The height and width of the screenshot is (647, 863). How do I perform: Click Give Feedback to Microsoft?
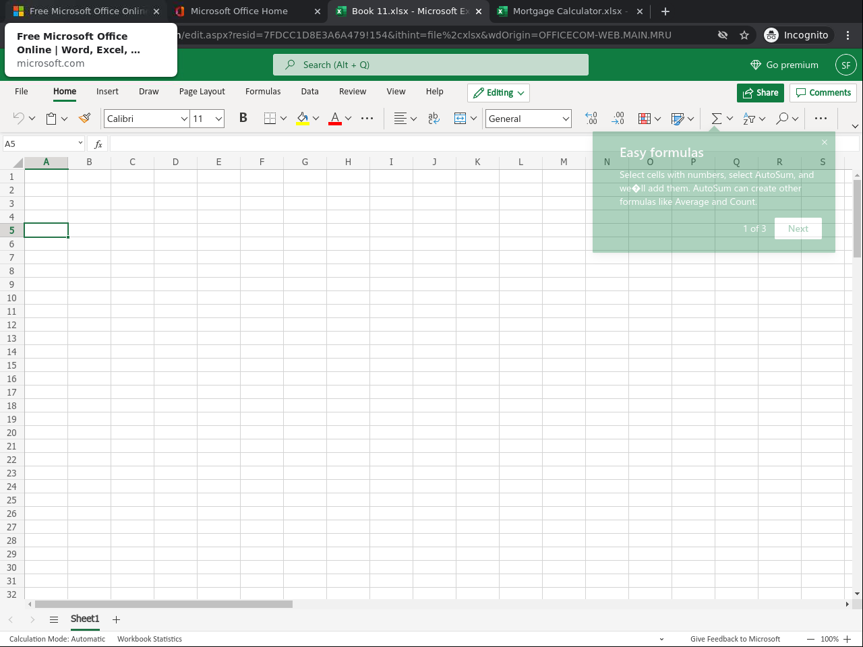tap(735, 639)
